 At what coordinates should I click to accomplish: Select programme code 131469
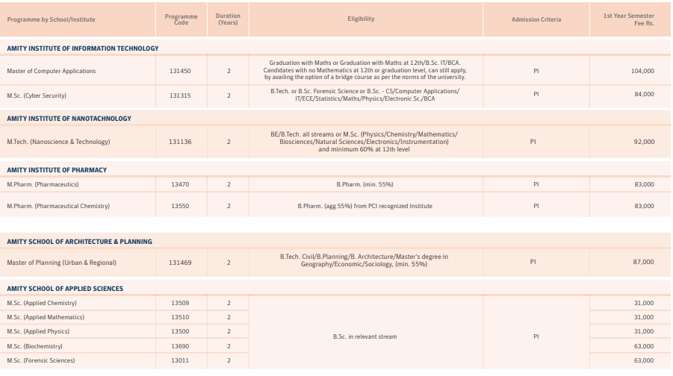(x=180, y=263)
